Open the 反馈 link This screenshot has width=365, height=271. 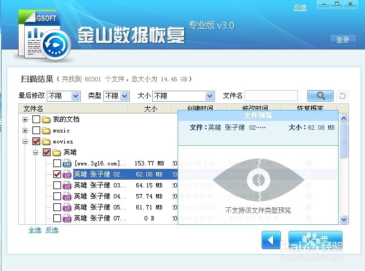coord(300,8)
